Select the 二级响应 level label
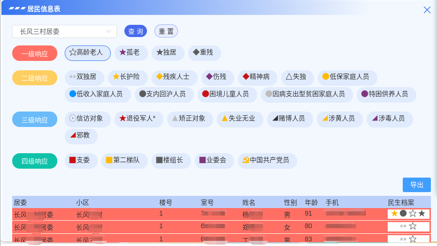 [x=35, y=78]
